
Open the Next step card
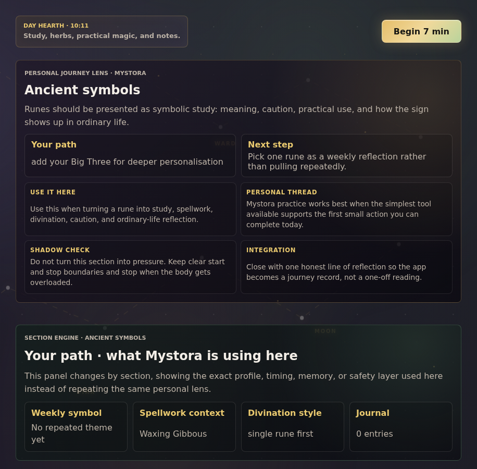[346, 155]
